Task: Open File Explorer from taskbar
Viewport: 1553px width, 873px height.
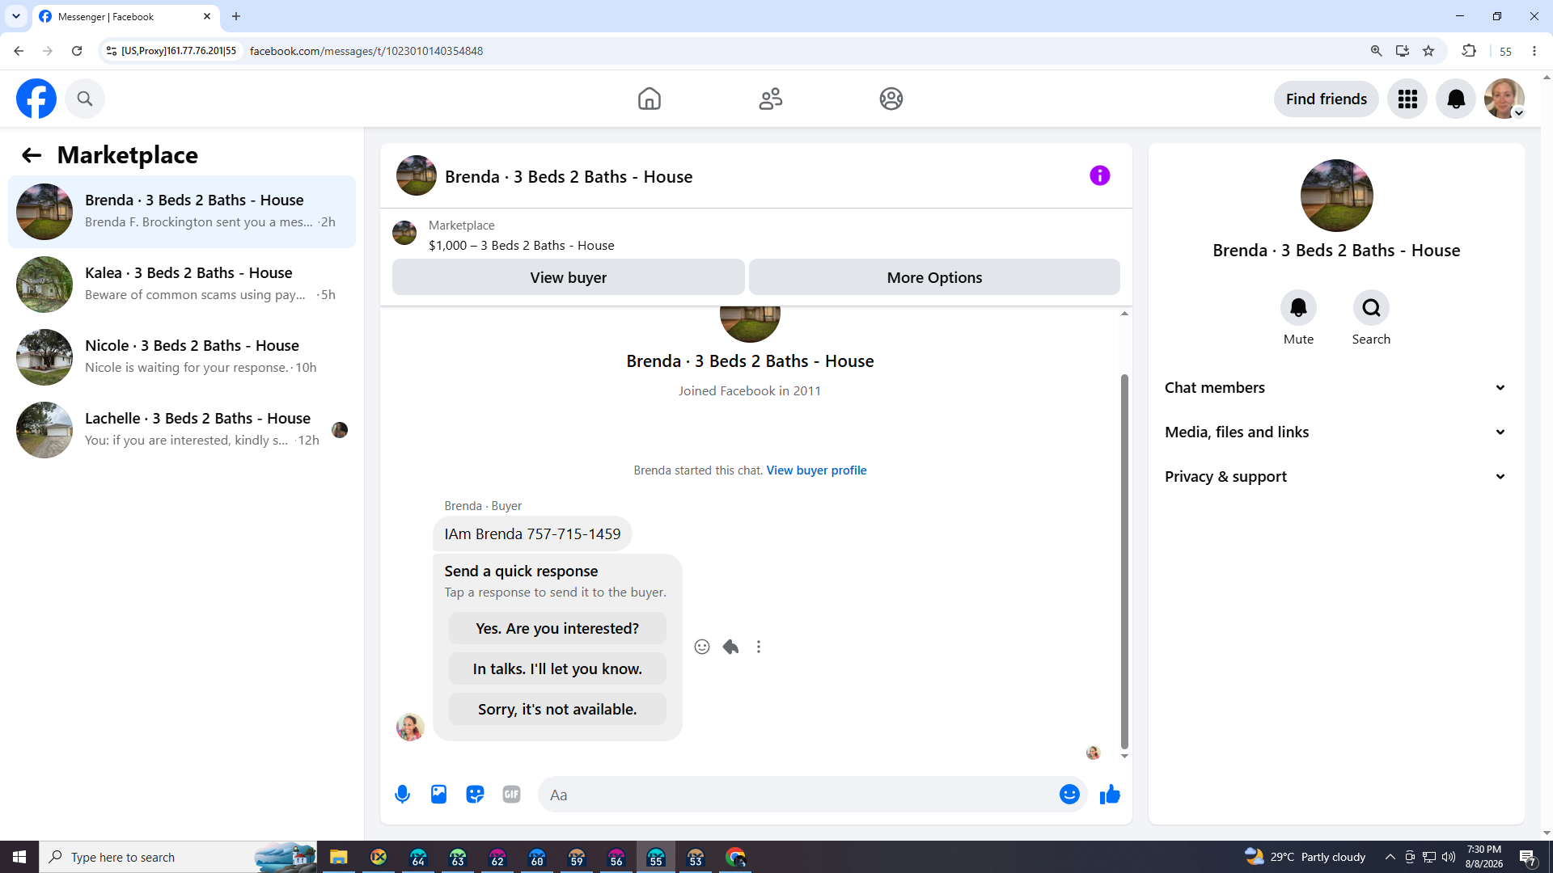Action: pos(338,857)
